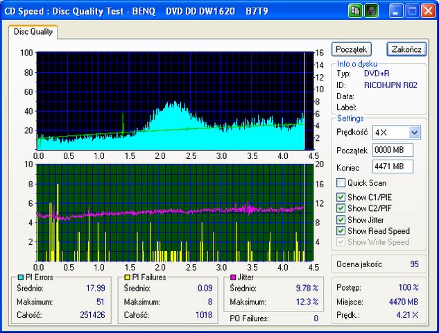
Task: Click the Koniec 4471 MB input field
Action: [393, 166]
